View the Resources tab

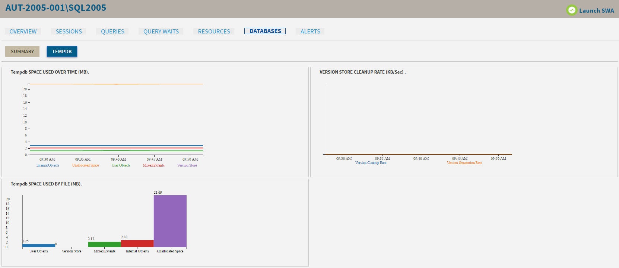[214, 32]
